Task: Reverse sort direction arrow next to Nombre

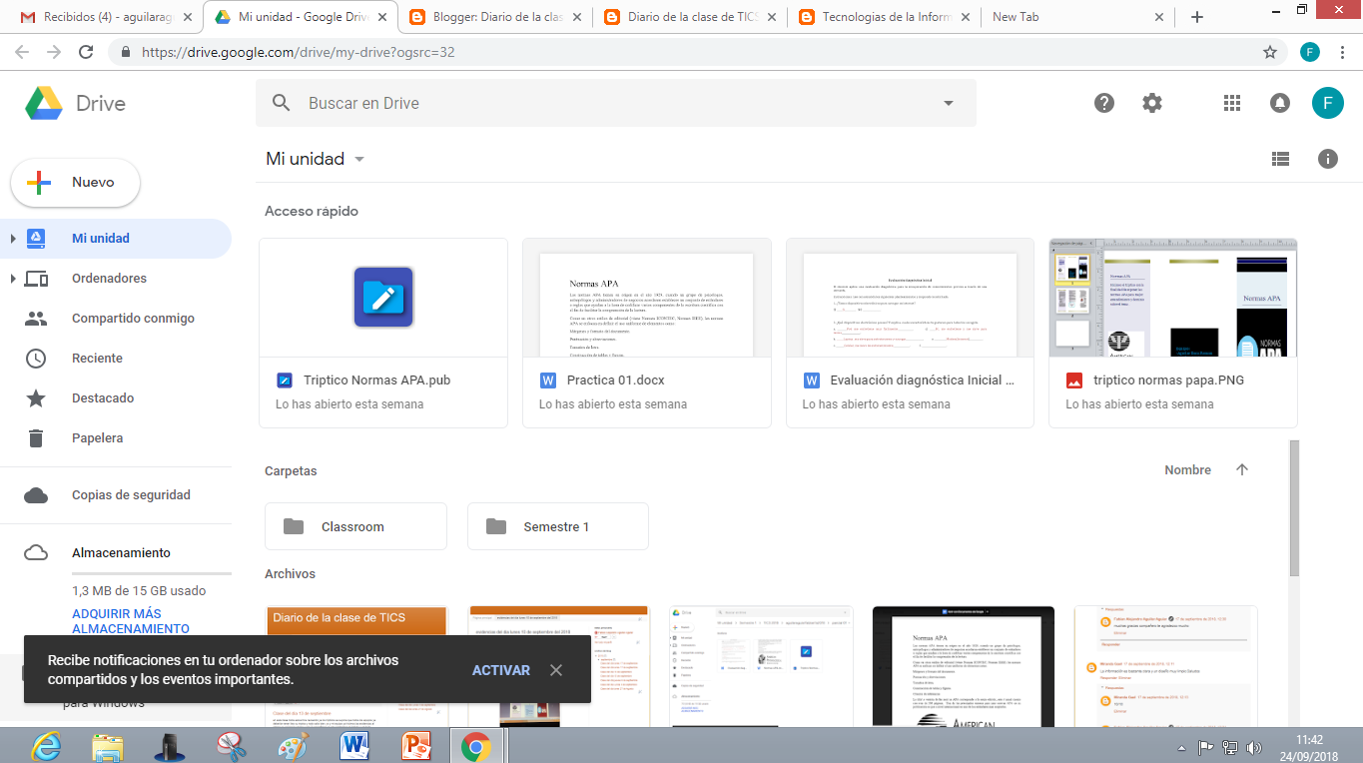Action: [x=1242, y=469]
